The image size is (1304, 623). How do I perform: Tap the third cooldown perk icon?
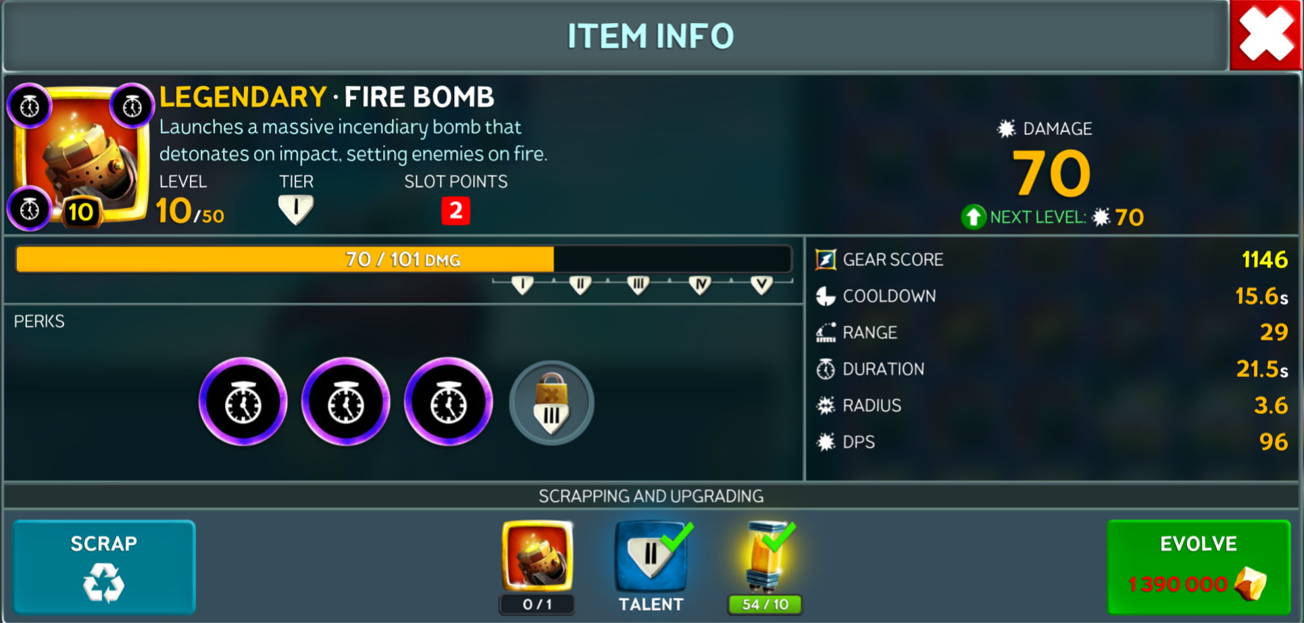point(449,402)
